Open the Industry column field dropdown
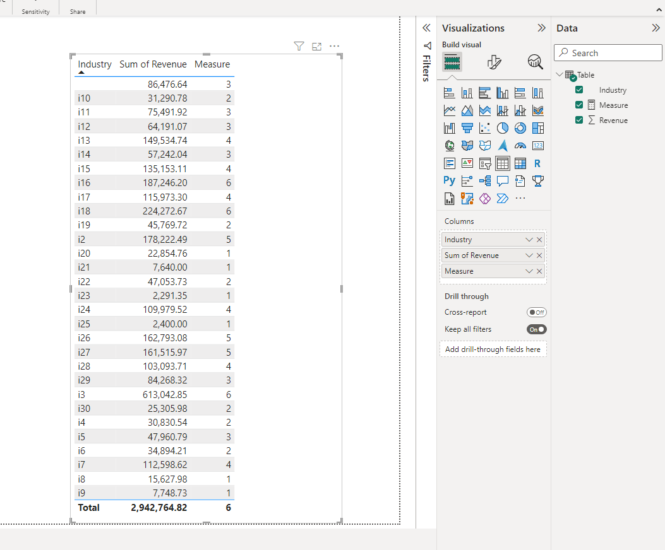The height and width of the screenshot is (550, 665). [529, 240]
